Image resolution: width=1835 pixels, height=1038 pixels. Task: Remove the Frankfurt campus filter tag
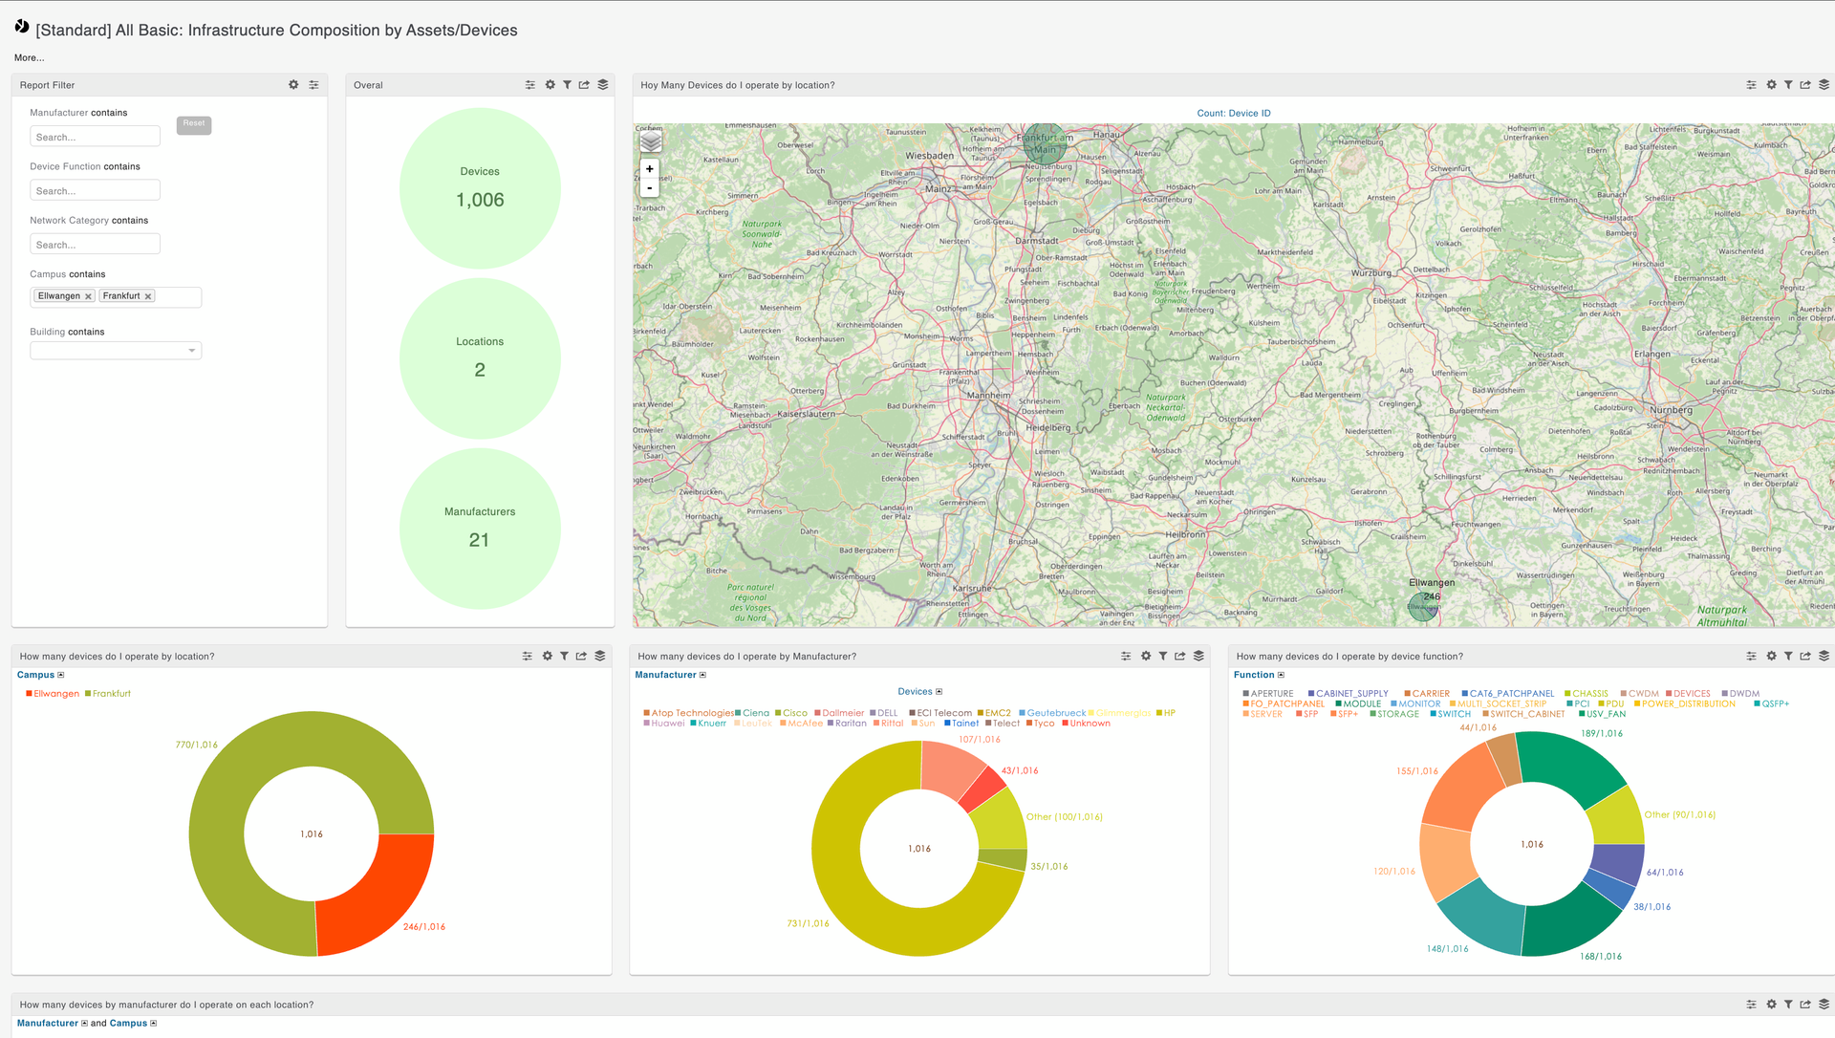(x=148, y=296)
